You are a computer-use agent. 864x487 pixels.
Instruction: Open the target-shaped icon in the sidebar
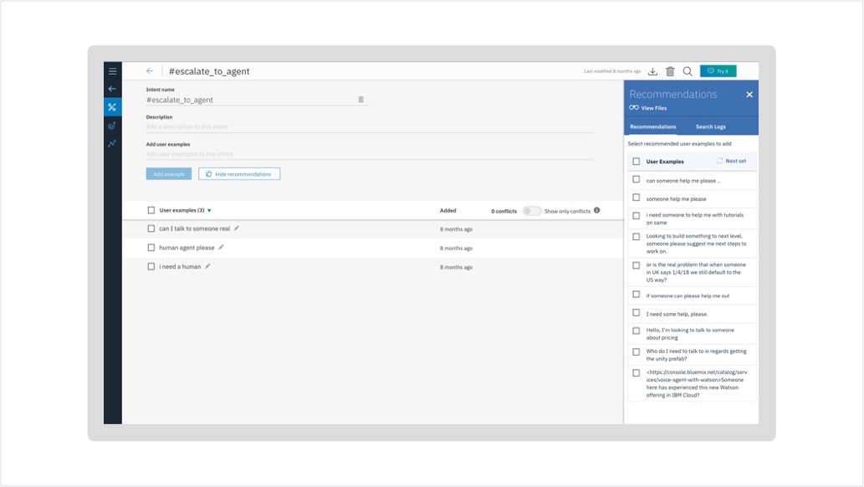click(112, 126)
